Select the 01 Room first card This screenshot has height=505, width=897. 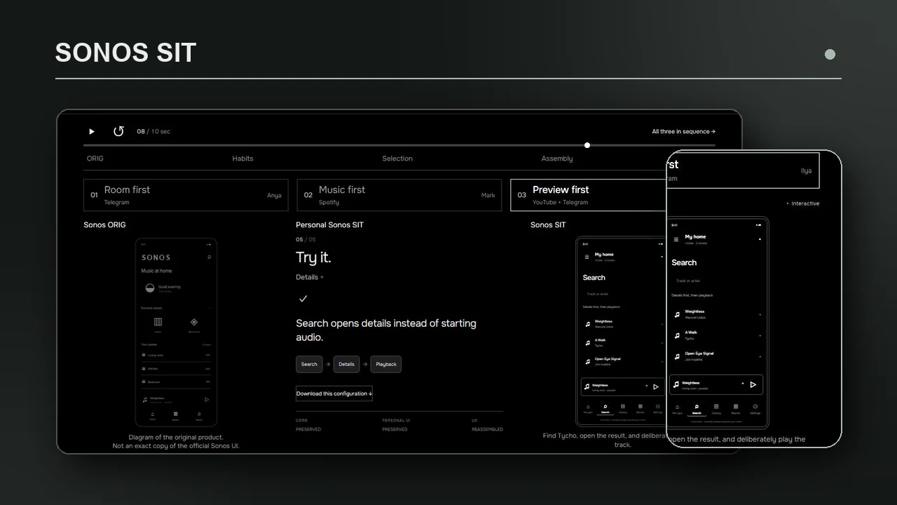186,195
